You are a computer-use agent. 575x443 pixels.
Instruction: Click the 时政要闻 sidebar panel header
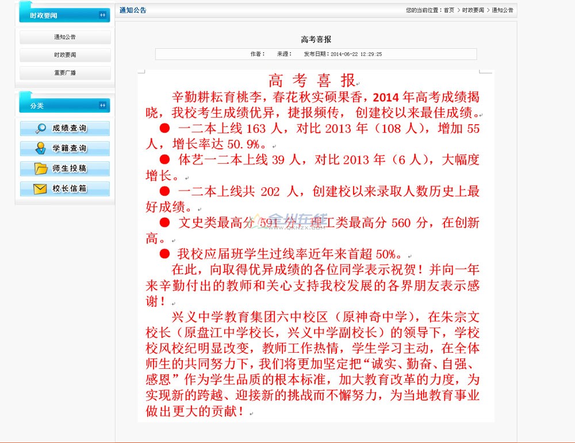pyautogui.click(x=64, y=15)
